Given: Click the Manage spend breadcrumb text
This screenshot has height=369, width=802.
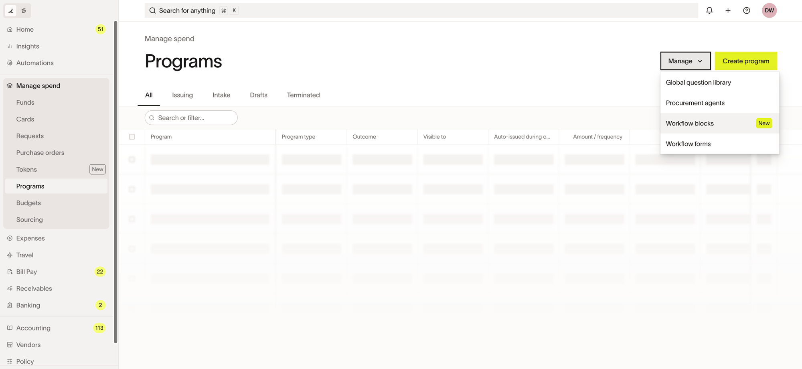Looking at the screenshot, I should point(169,39).
